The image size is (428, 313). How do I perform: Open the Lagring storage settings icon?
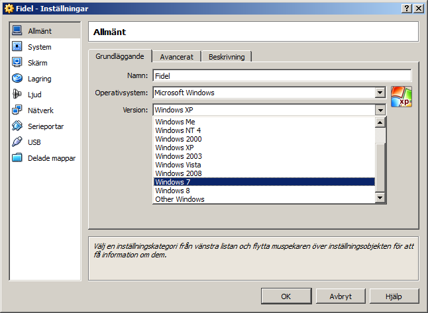17,79
